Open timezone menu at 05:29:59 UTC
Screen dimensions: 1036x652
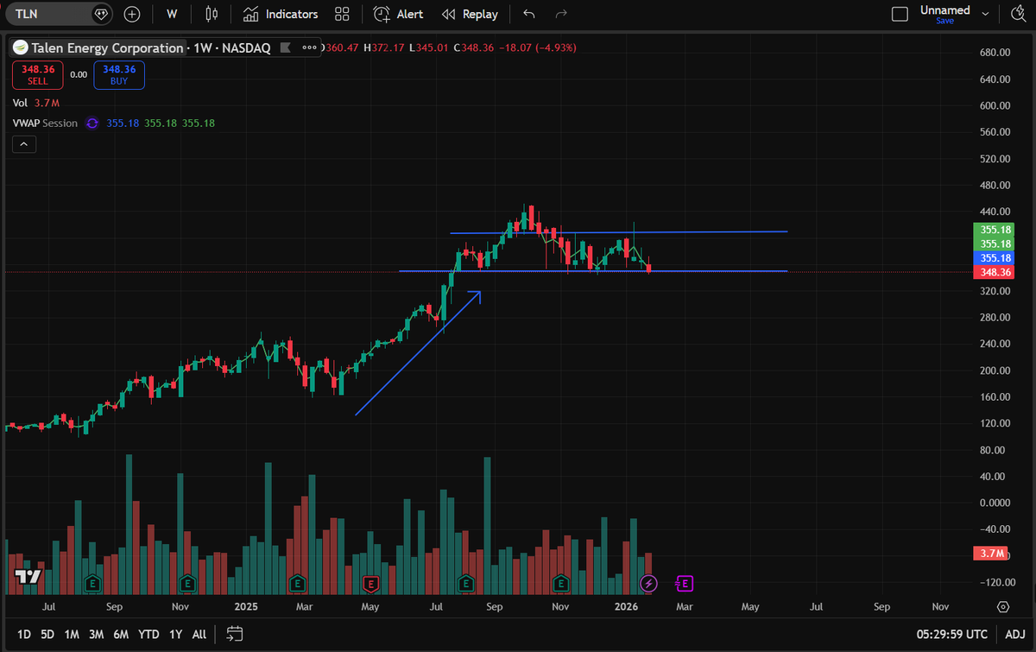951,634
